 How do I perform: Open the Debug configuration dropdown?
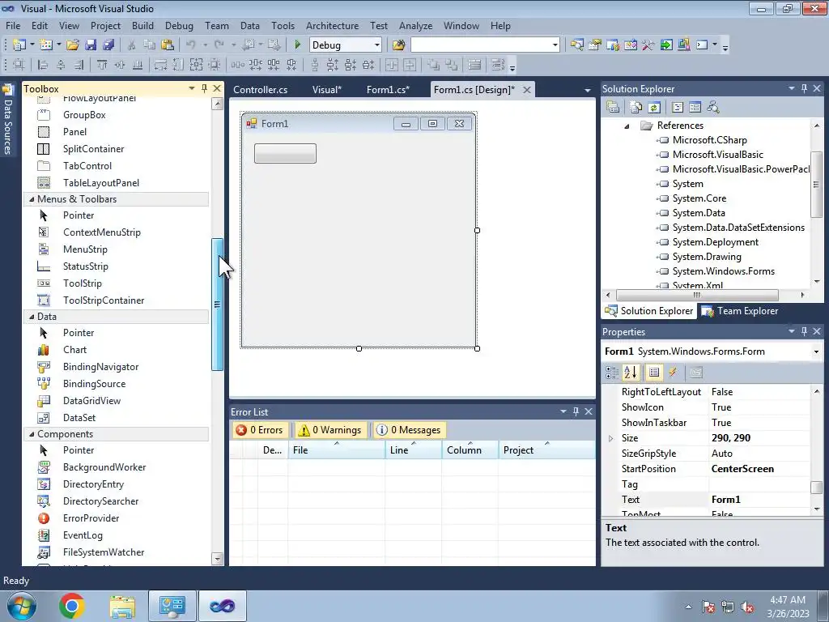[377, 45]
